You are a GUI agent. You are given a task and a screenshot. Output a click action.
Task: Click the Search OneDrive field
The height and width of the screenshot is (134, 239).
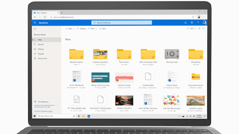click(x=122, y=23)
